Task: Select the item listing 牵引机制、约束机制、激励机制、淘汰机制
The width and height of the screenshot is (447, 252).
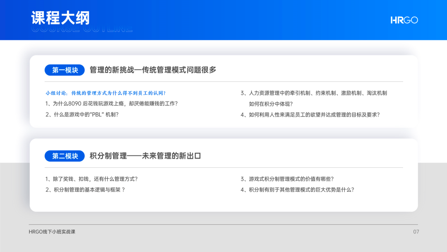Action: tap(314, 93)
